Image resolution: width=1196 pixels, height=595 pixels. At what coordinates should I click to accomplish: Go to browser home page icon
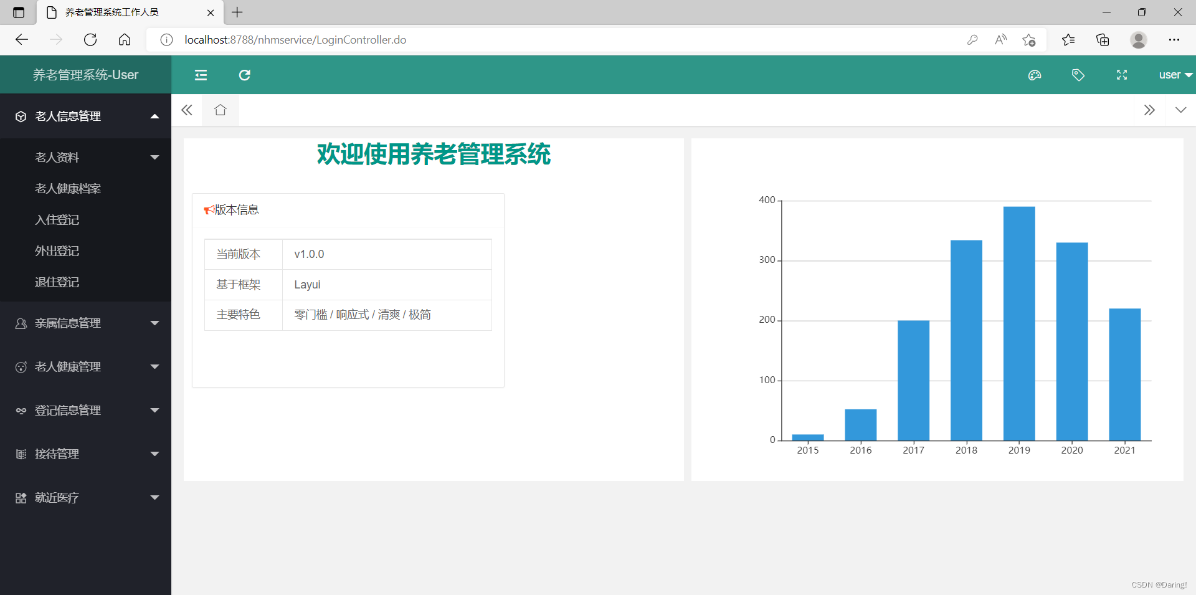(125, 40)
